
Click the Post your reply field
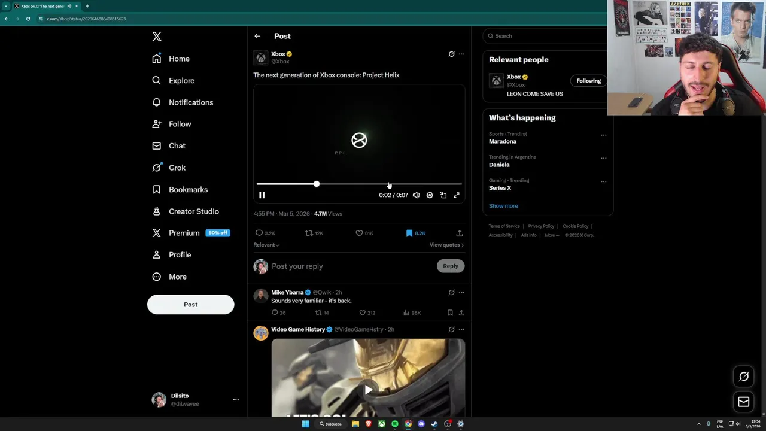pyautogui.click(x=352, y=266)
